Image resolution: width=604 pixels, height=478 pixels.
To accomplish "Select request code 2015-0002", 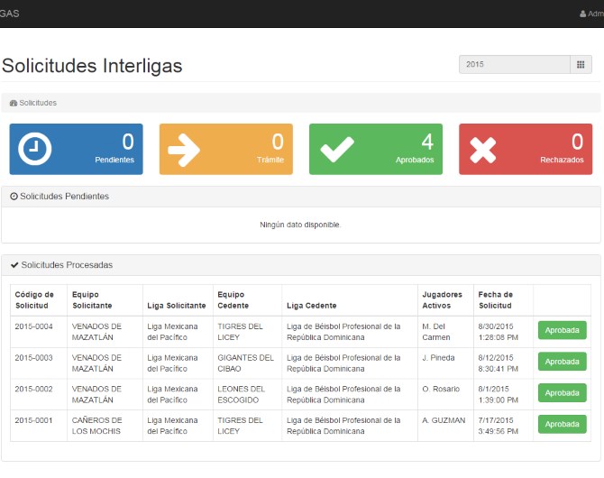I will 33,389.
